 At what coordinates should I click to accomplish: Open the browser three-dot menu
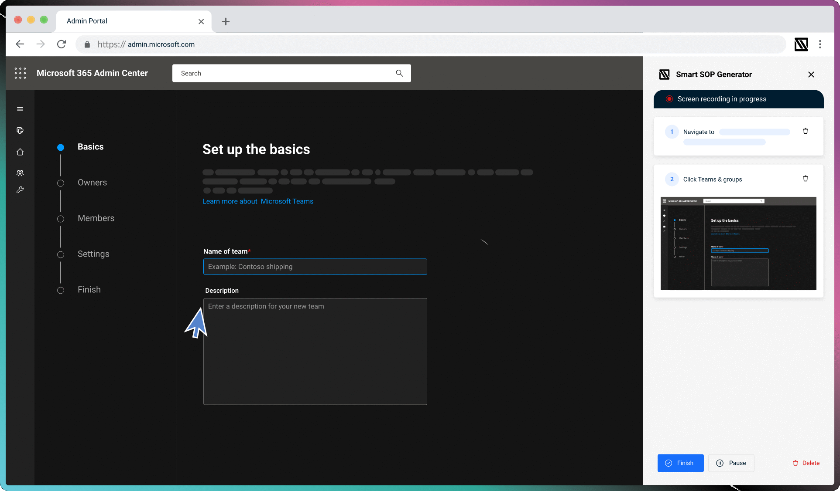tap(820, 44)
